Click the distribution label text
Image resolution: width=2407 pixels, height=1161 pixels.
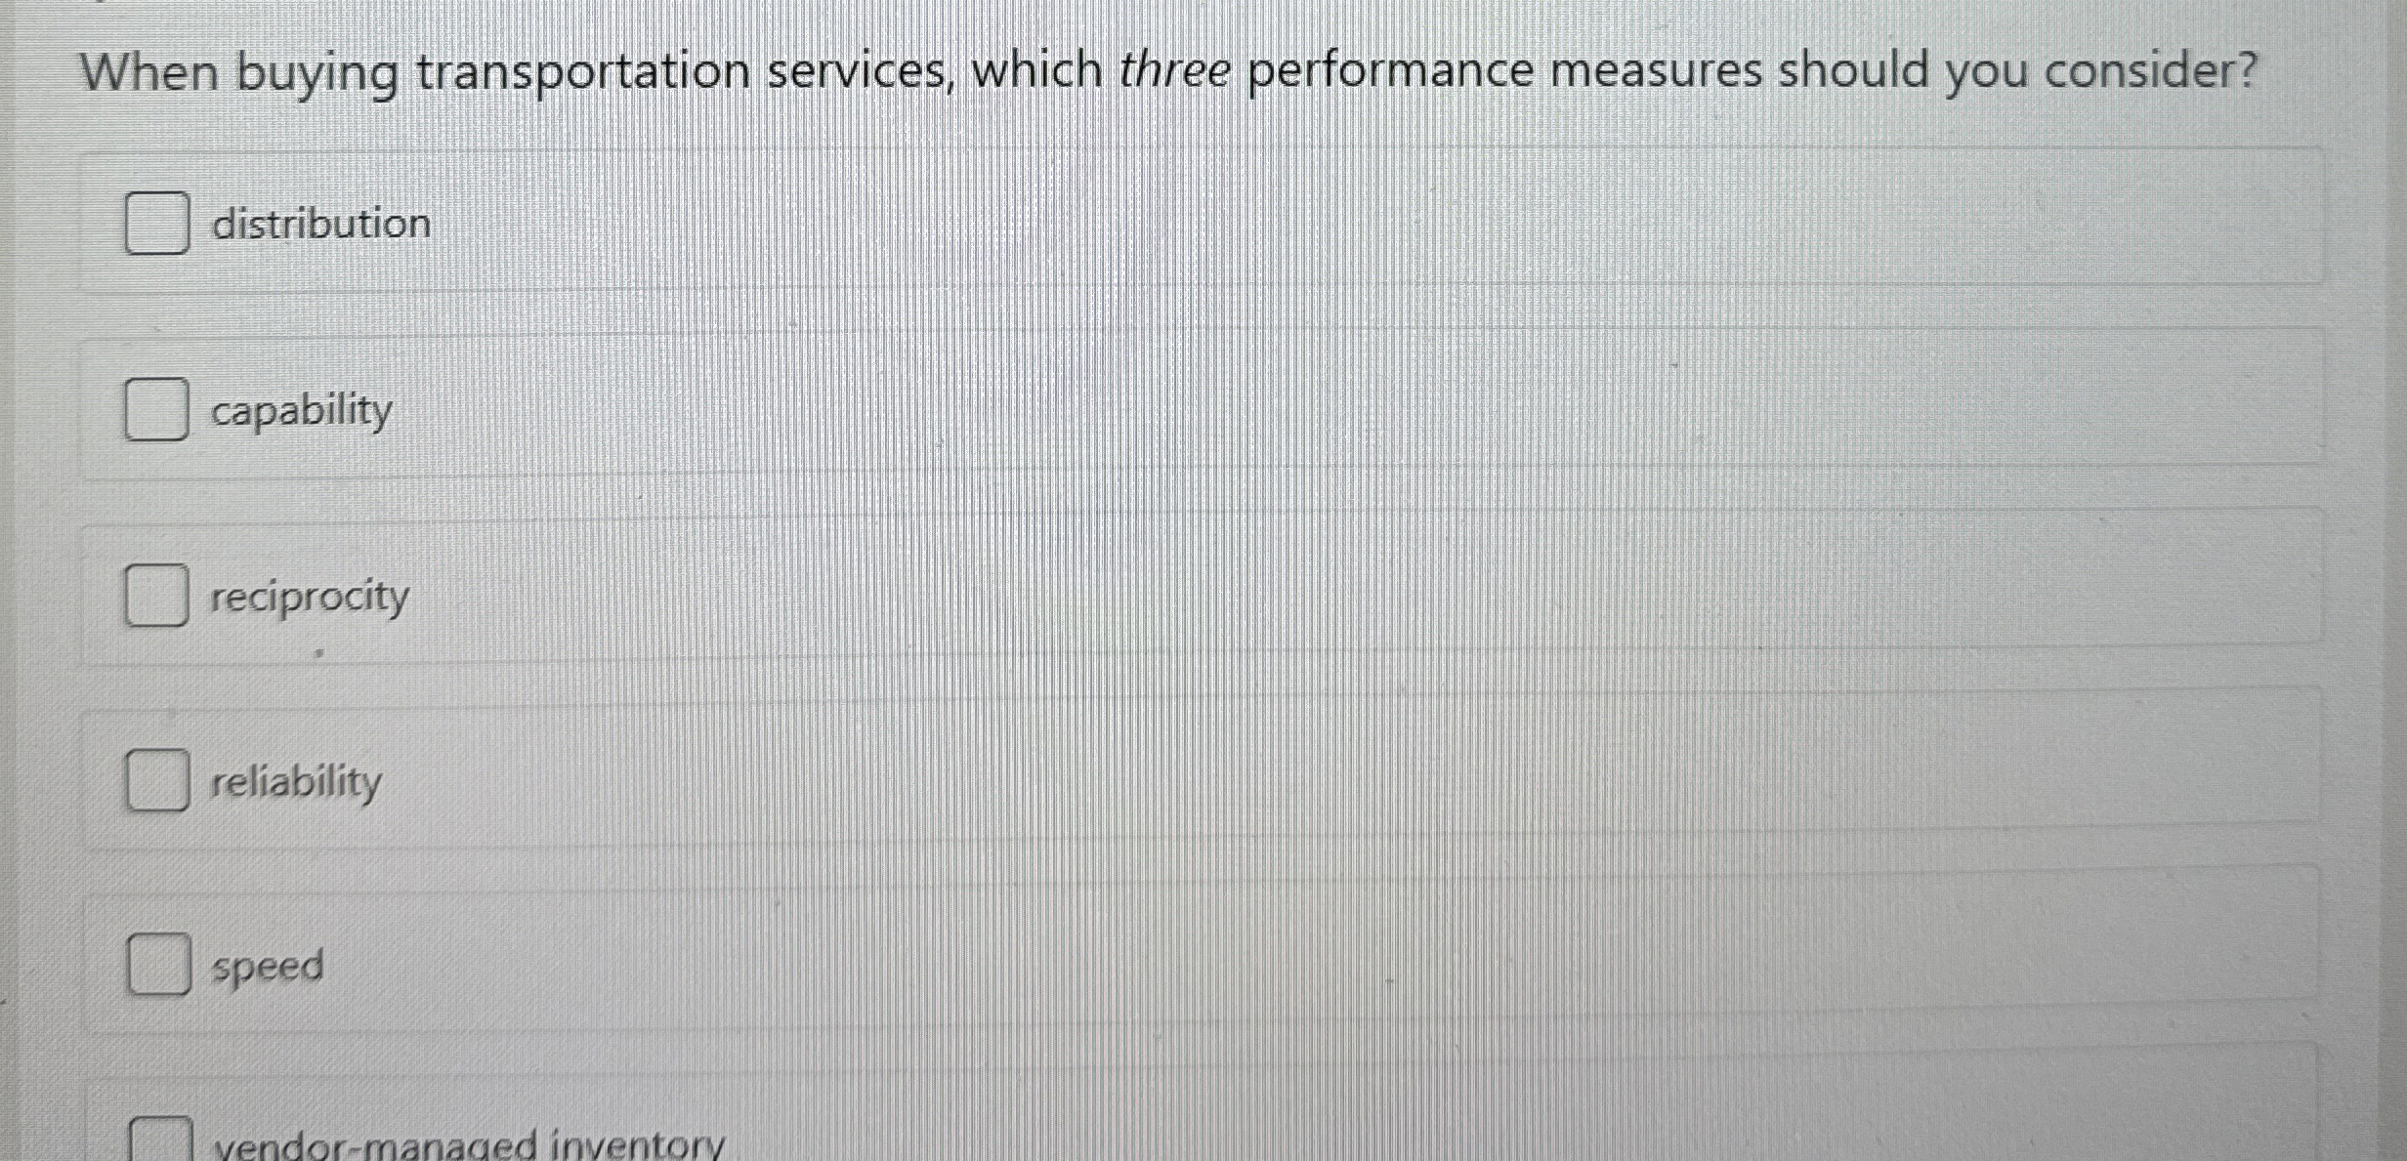click(x=320, y=224)
